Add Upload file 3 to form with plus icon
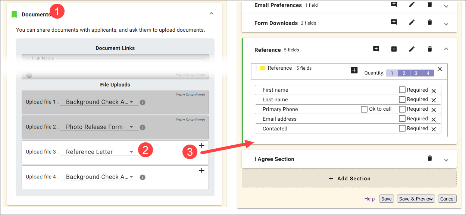This screenshot has height=215, width=466. [201, 146]
